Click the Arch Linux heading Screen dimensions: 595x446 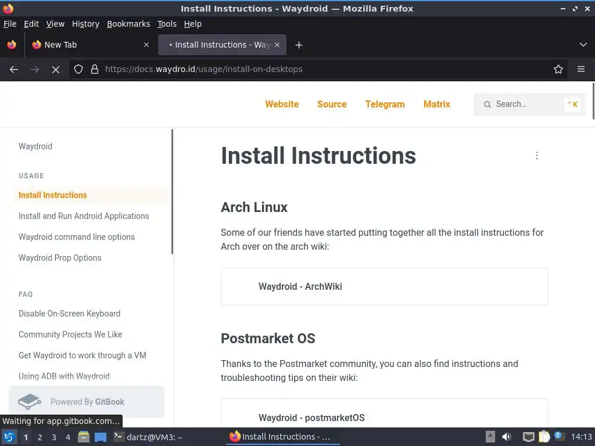tap(255, 207)
